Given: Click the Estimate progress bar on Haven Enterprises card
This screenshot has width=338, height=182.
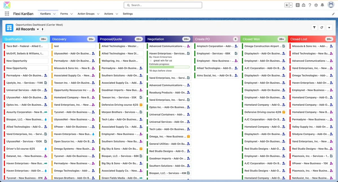Looking at the screenshot, I should coord(169,67).
